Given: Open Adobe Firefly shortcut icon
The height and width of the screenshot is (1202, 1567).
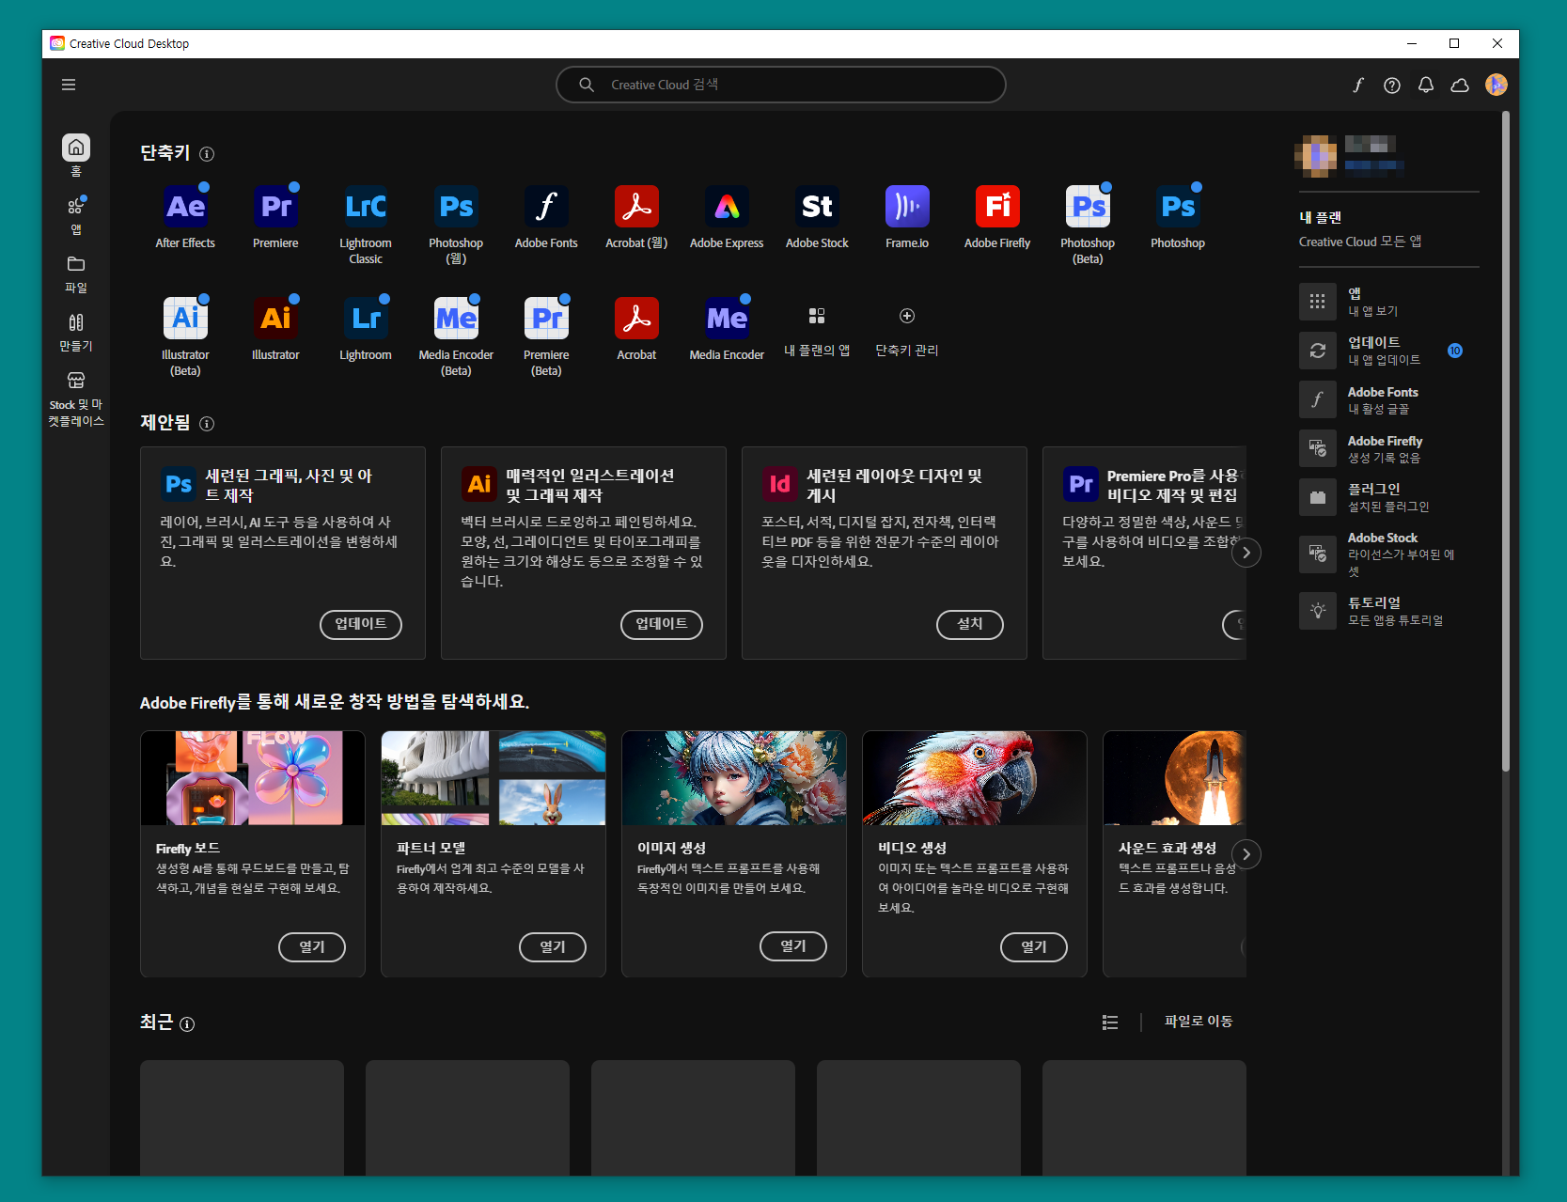Looking at the screenshot, I should click(997, 207).
